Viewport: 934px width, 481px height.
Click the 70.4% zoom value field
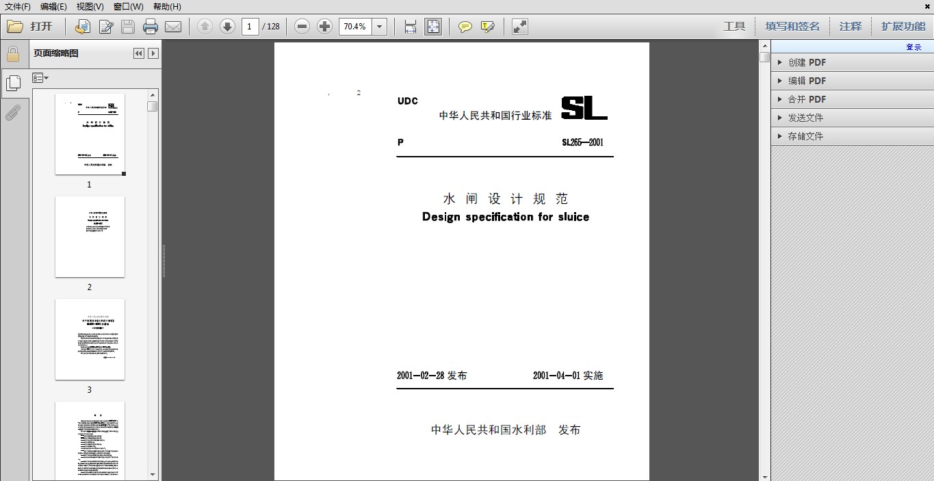coord(355,27)
